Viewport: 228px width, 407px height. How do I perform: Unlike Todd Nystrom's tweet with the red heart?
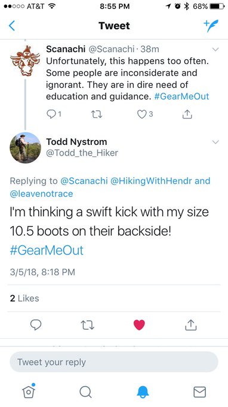(139, 325)
